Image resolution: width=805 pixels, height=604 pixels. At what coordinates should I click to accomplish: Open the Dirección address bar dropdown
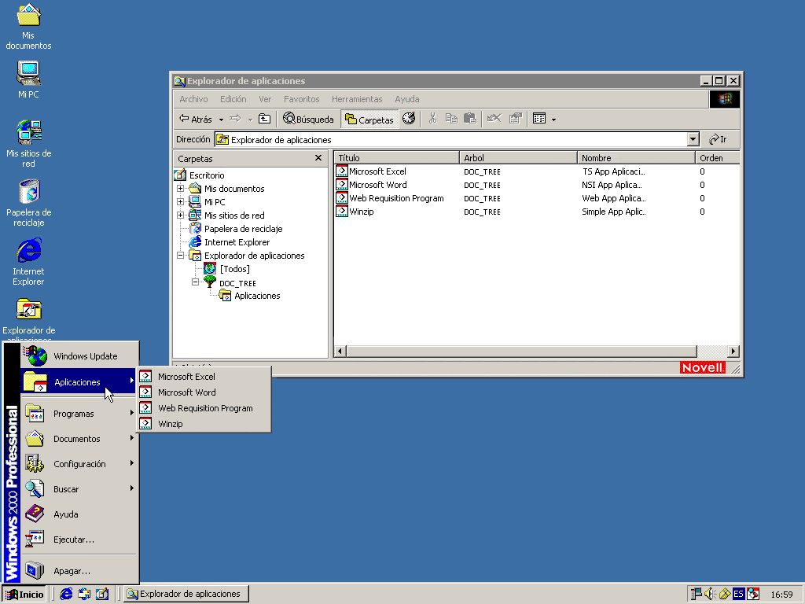[x=693, y=139]
